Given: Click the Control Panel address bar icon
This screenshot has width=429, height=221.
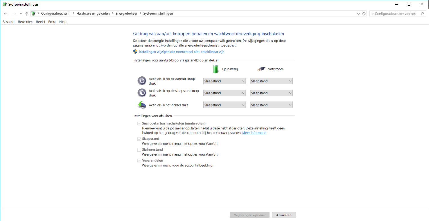Looking at the screenshot, I should [x=34, y=13].
